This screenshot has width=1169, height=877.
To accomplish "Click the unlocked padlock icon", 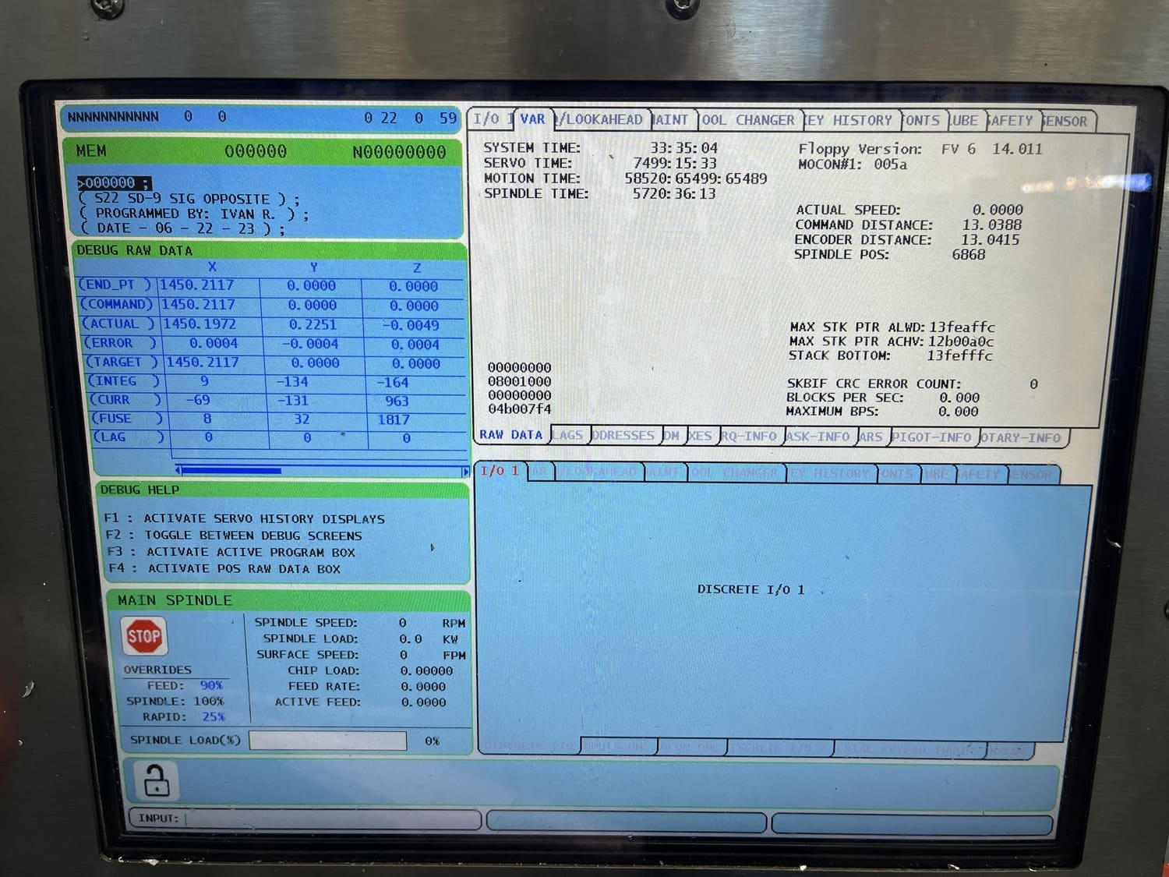I will pos(156,780).
